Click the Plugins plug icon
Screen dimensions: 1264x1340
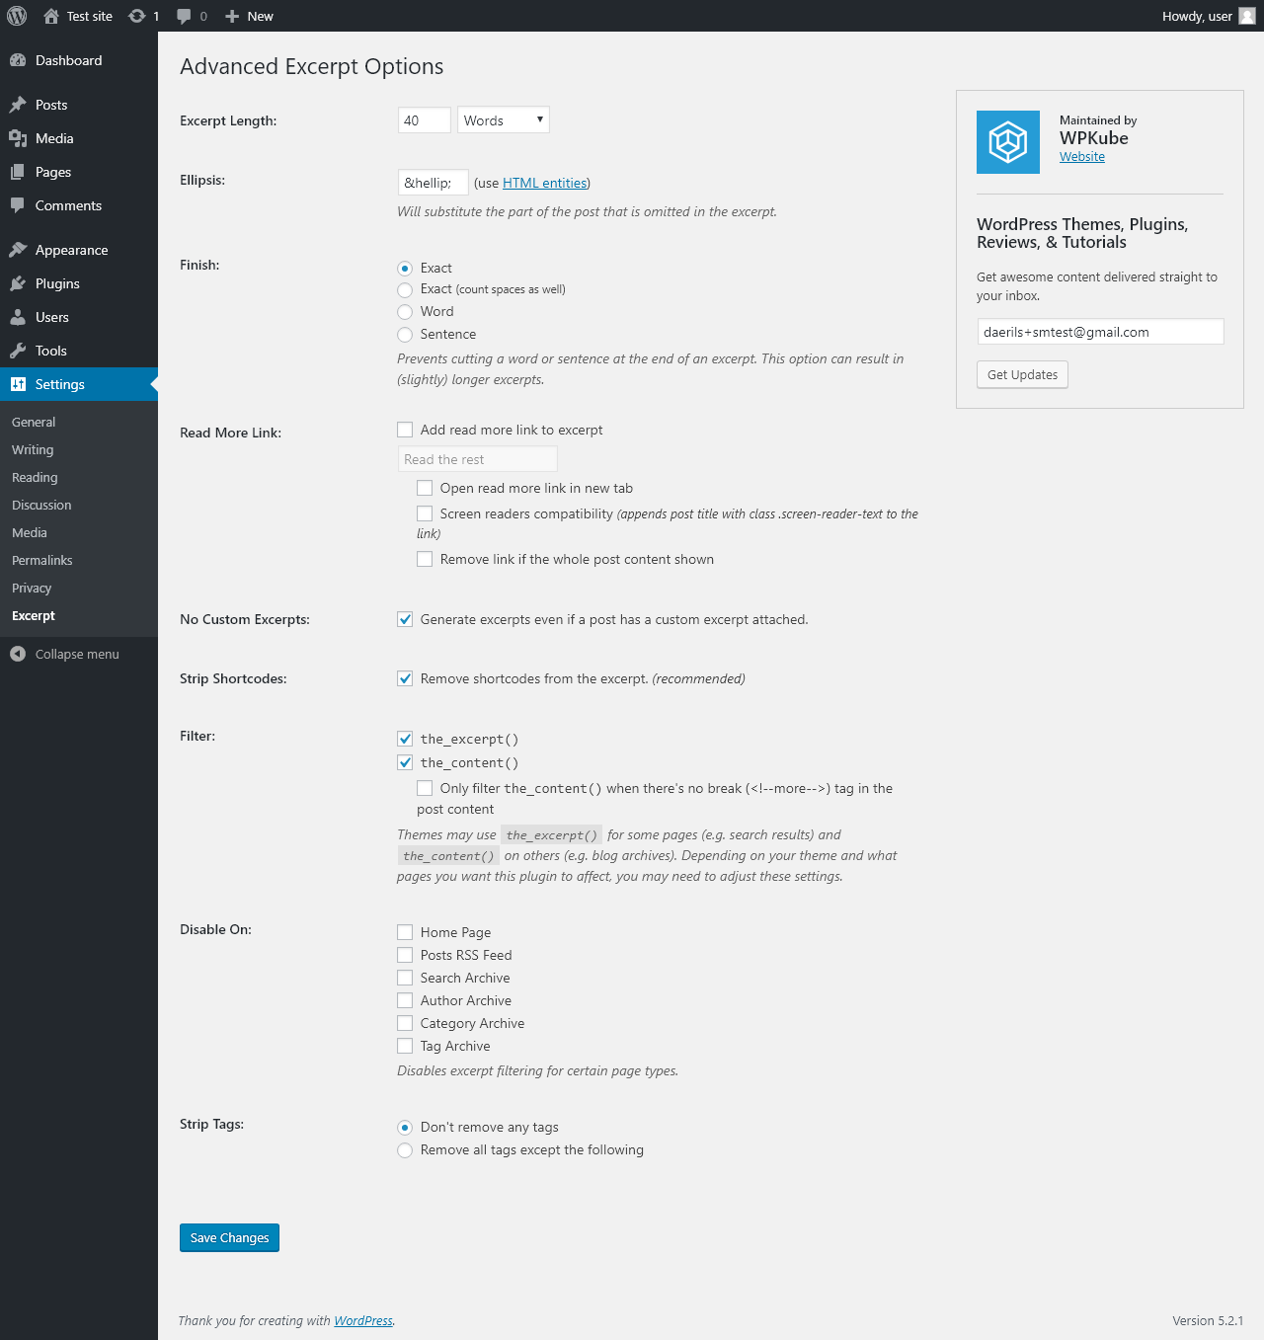click(18, 283)
